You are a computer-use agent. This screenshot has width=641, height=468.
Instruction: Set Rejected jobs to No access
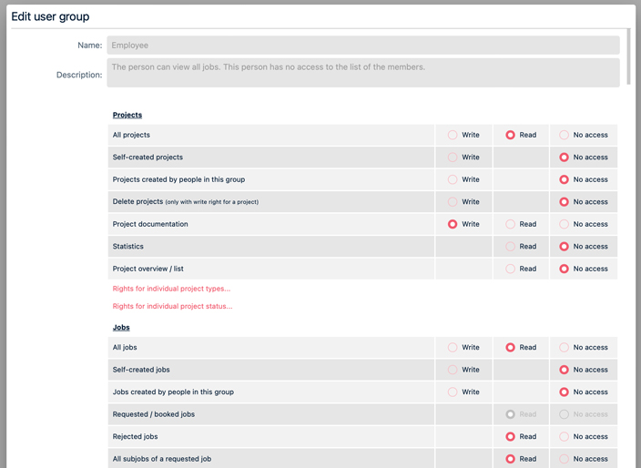(565, 437)
